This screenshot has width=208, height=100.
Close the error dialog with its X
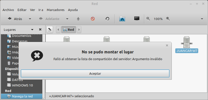(x=167, y=46)
